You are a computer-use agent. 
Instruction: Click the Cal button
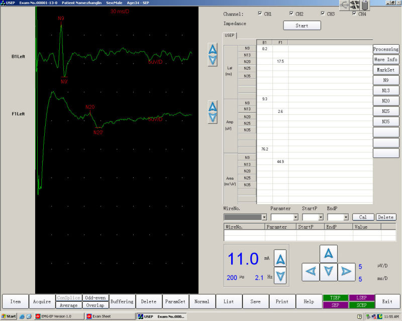pyautogui.click(x=363, y=217)
